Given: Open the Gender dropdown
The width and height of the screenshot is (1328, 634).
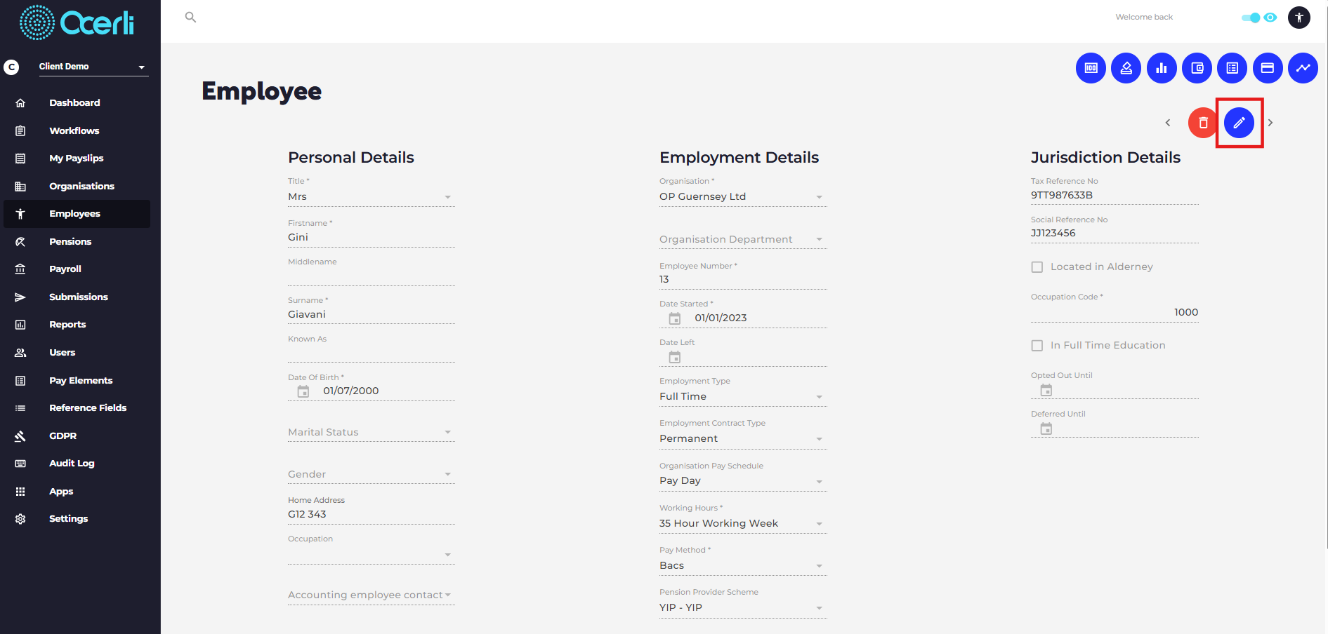Looking at the screenshot, I should coord(372,475).
